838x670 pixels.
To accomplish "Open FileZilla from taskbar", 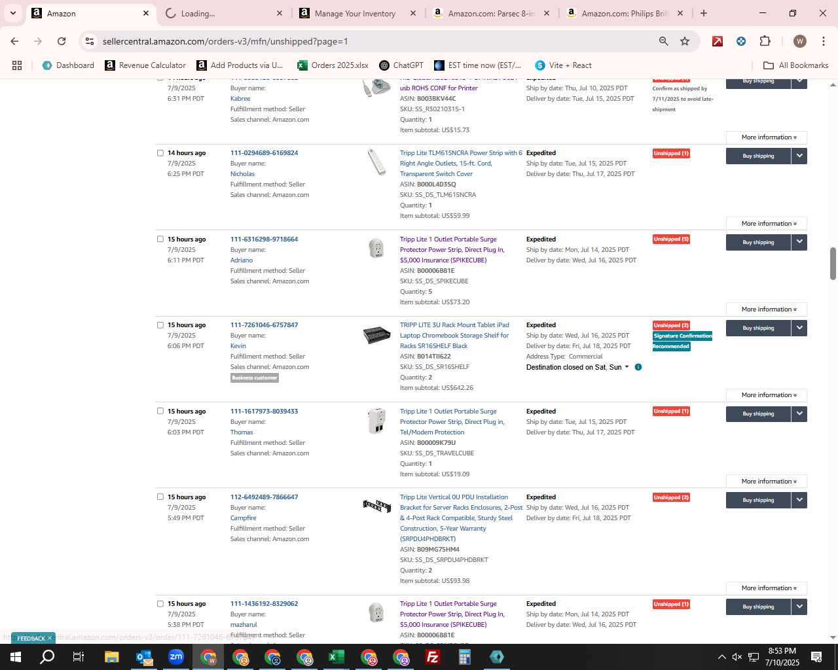I will click(433, 657).
